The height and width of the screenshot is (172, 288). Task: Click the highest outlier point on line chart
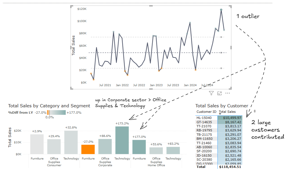tap(221, 10)
